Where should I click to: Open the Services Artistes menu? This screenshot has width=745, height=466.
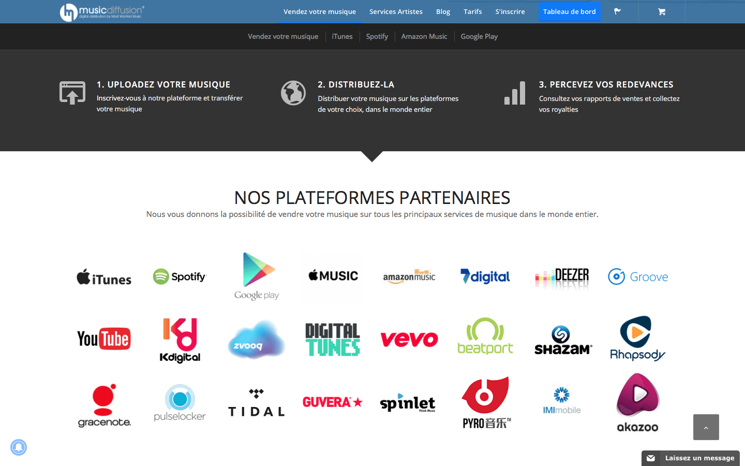[396, 11]
